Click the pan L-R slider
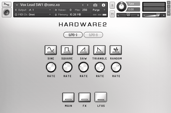 click(128, 15)
